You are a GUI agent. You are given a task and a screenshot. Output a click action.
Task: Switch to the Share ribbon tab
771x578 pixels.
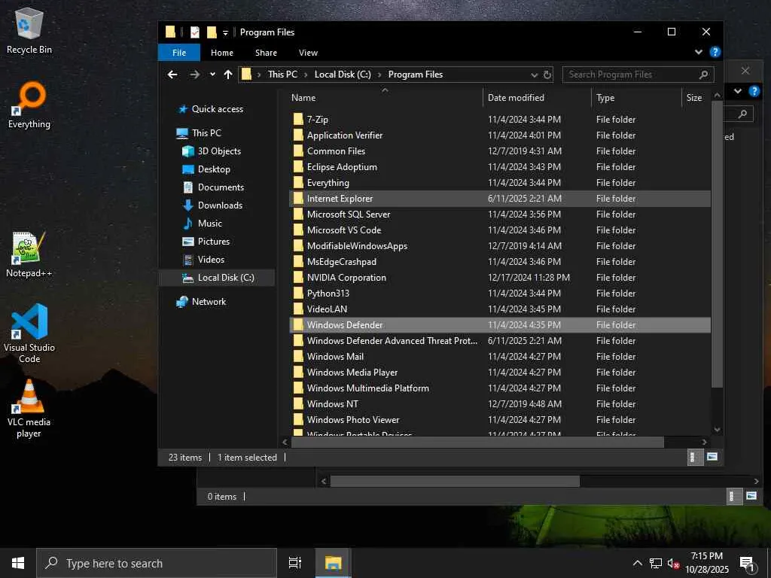pos(266,53)
